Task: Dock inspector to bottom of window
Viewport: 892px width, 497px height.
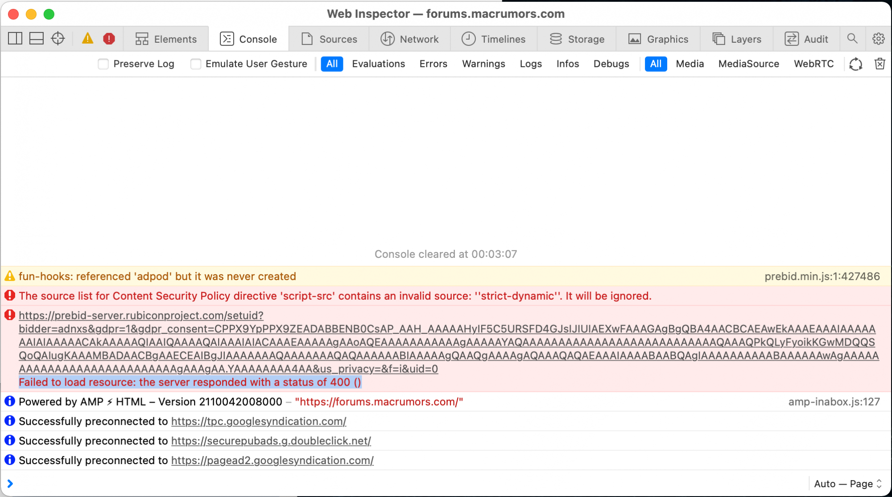Action: [x=37, y=39]
